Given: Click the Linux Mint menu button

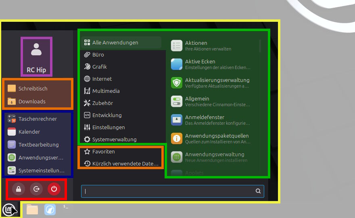Looking at the screenshot, I should (9, 210).
